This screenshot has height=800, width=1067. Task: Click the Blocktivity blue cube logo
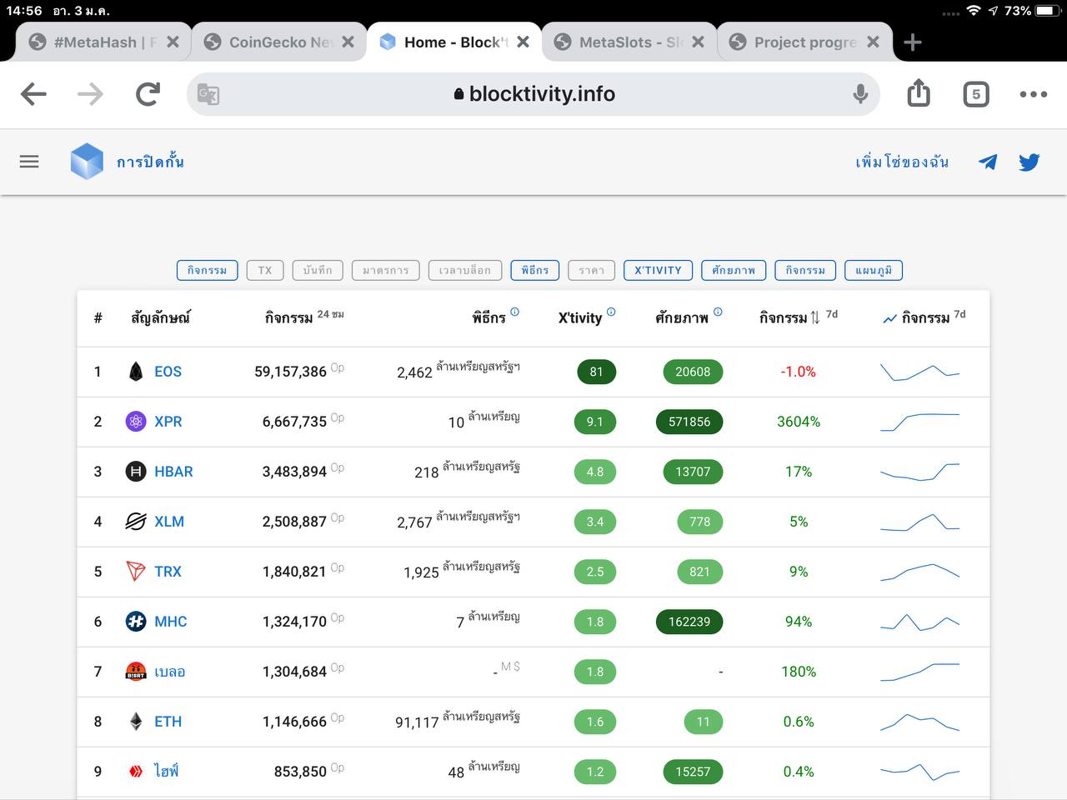tap(87, 162)
